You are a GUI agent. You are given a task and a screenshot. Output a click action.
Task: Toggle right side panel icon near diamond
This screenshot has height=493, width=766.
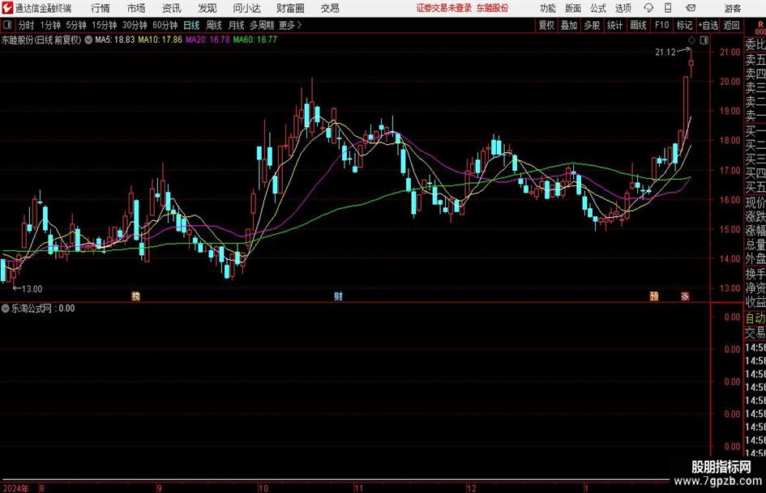coord(704,40)
